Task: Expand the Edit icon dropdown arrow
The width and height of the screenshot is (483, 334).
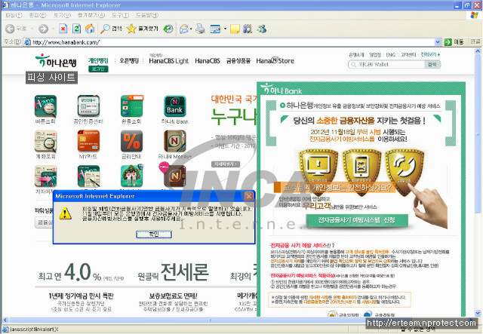Action: pyautogui.click(x=225, y=29)
